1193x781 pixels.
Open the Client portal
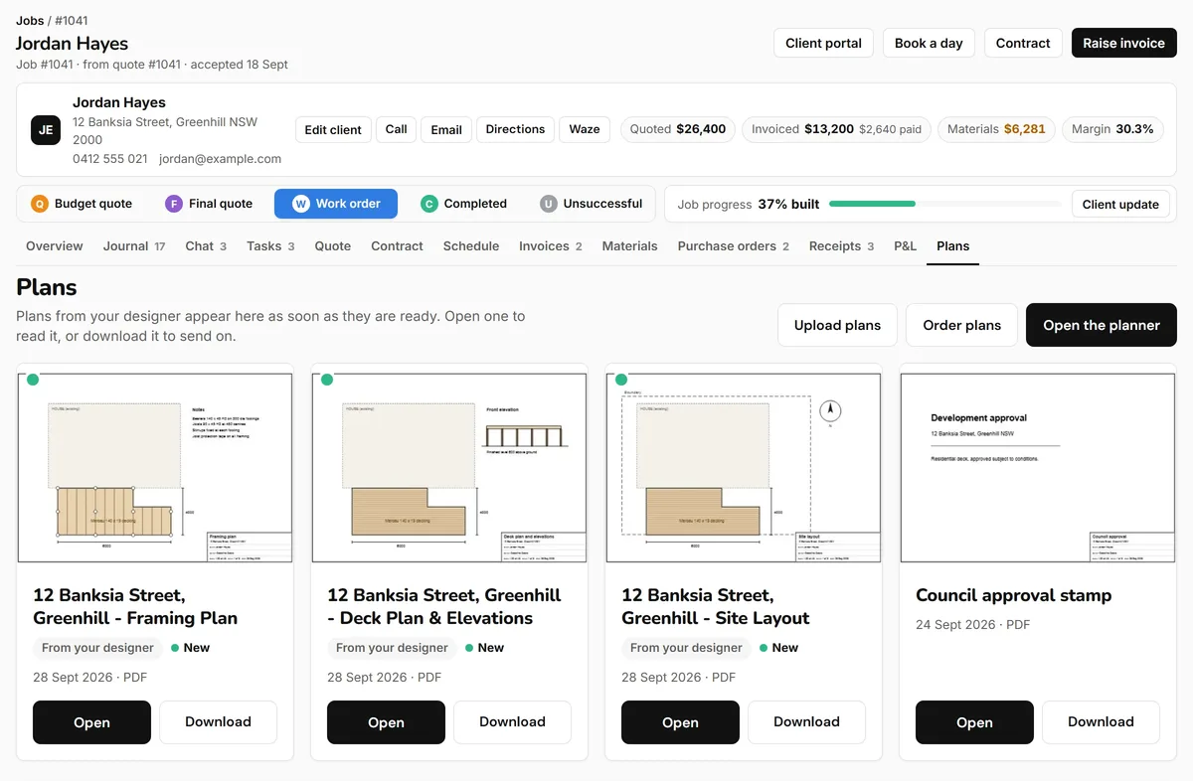823,43
